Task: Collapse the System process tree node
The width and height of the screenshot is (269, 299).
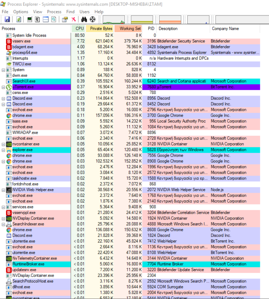Action: 3,70
